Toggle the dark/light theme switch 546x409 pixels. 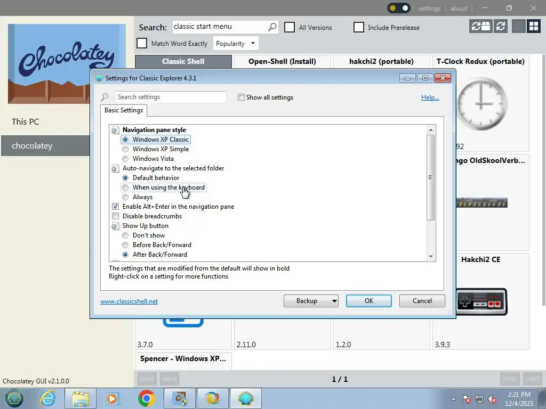pyautogui.click(x=399, y=8)
